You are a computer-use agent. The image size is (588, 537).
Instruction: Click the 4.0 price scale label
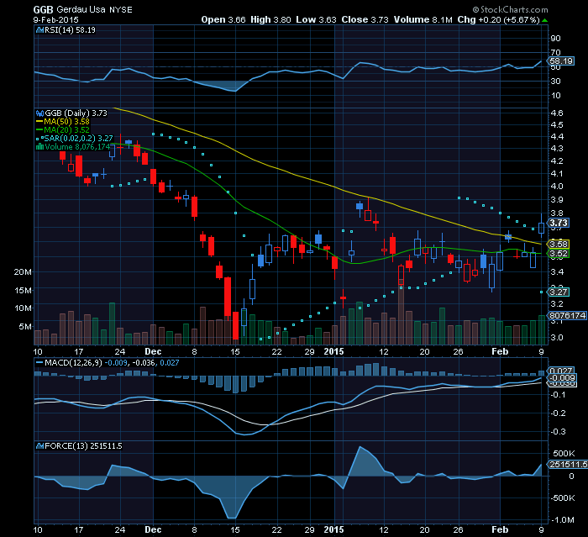coord(557,186)
